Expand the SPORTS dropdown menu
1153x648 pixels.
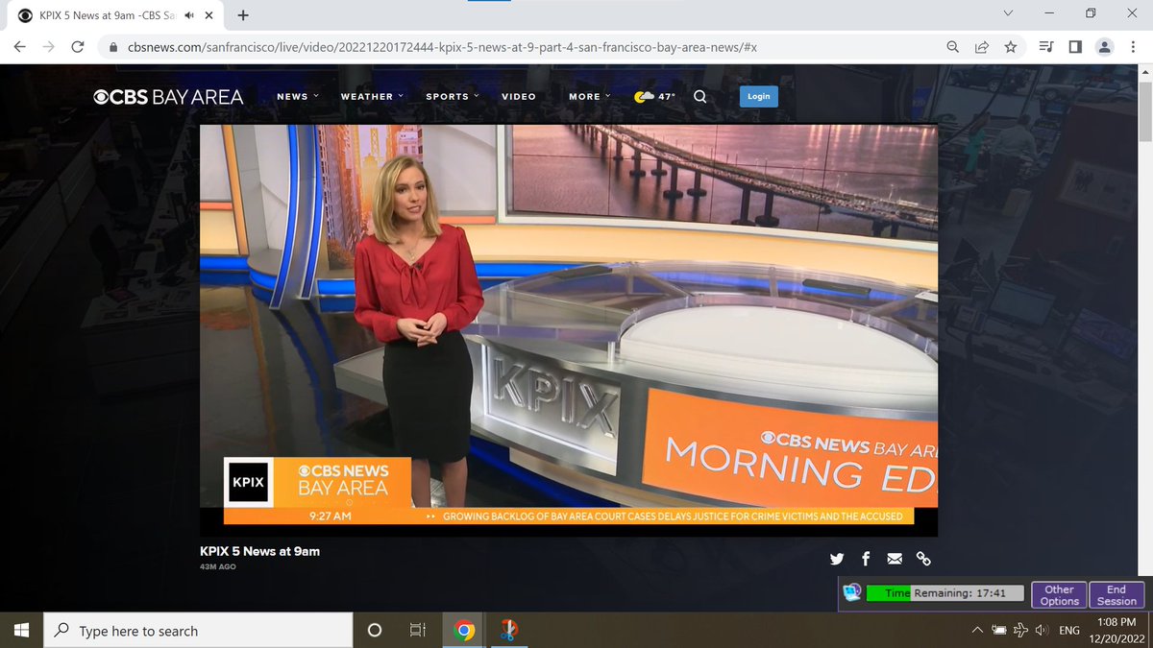point(453,96)
